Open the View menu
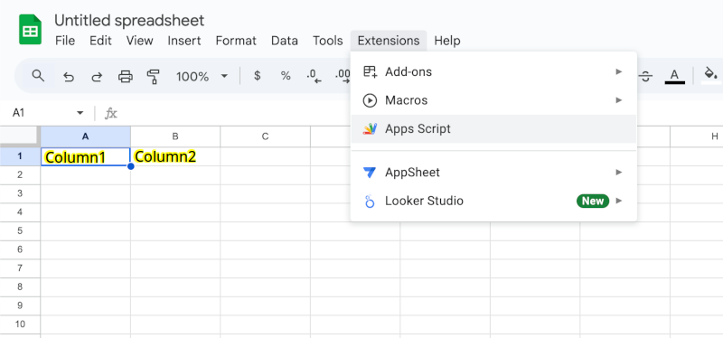This screenshot has width=723, height=338. click(x=139, y=41)
